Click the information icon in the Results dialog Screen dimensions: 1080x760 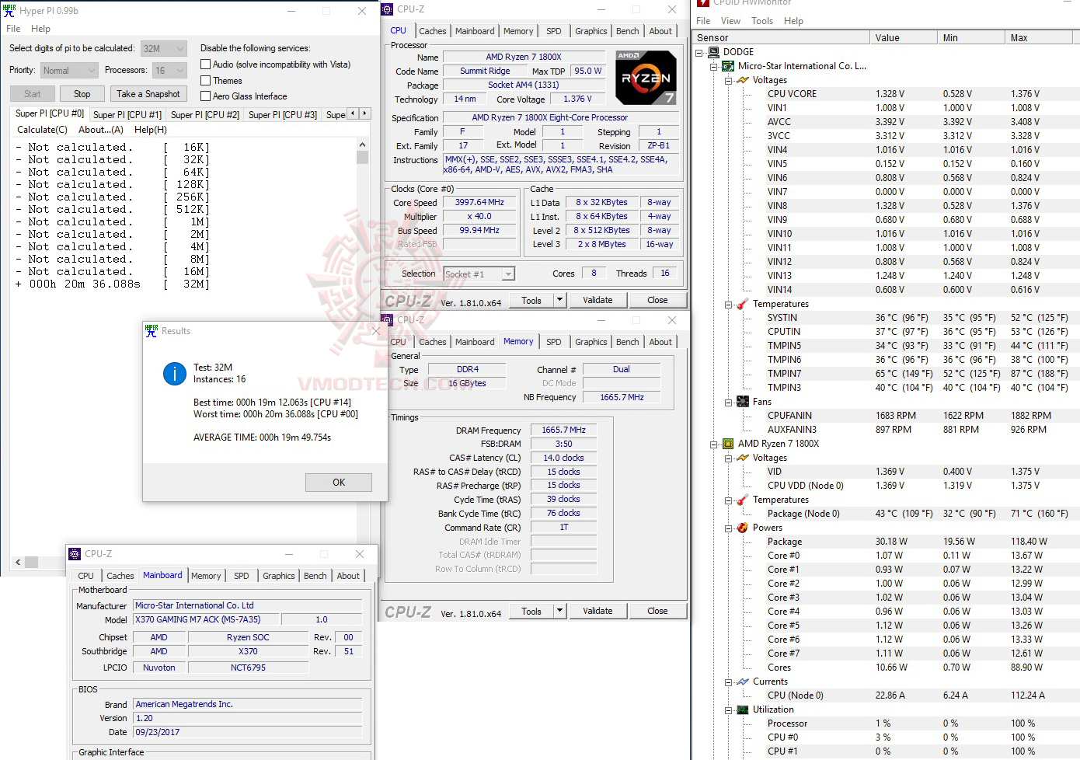tap(174, 373)
